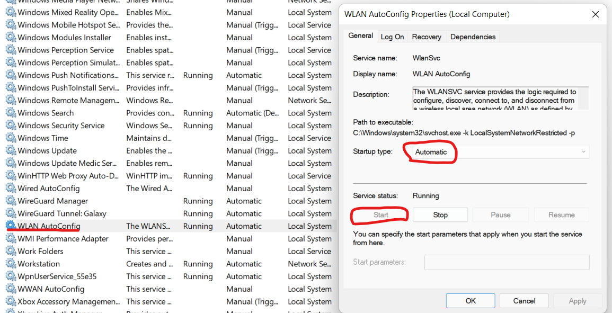Click Running status of Windows Search
This screenshot has height=313, width=612.
(x=198, y=113)
